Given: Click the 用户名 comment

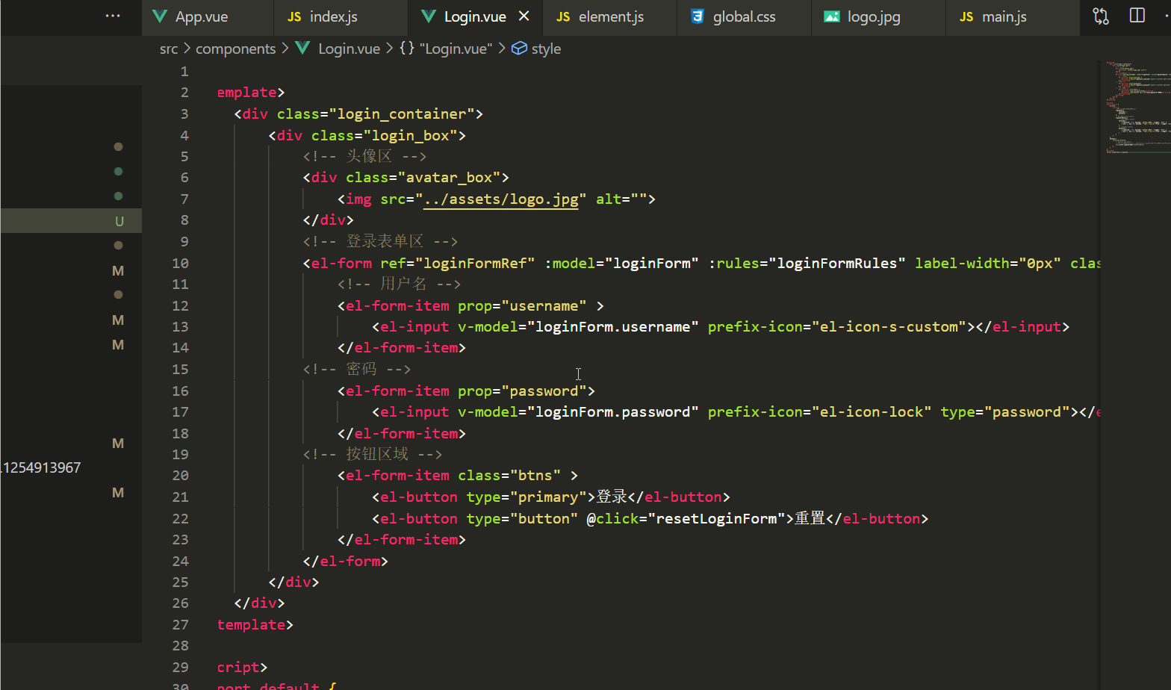Looking at the screenshot, I should click(399, 284).
